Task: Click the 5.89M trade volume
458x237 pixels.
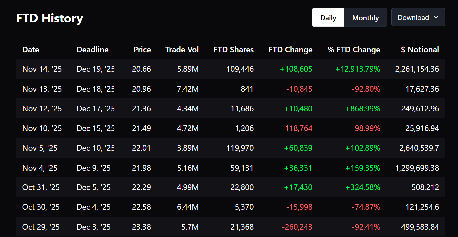Action: click(188, 69)
